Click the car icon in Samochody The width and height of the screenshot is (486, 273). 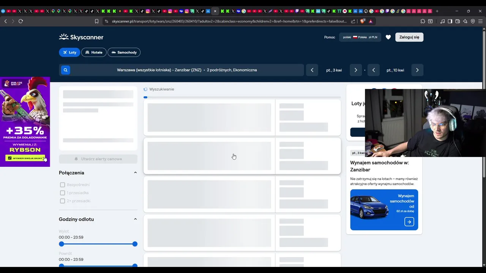(x=114, y=52)
